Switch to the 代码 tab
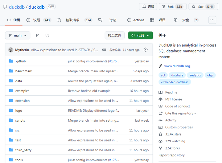The image size is (222, 163). [x=14, y=20]
